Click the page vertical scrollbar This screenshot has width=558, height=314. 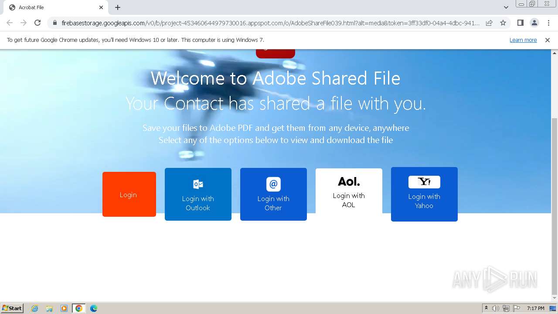555,206
